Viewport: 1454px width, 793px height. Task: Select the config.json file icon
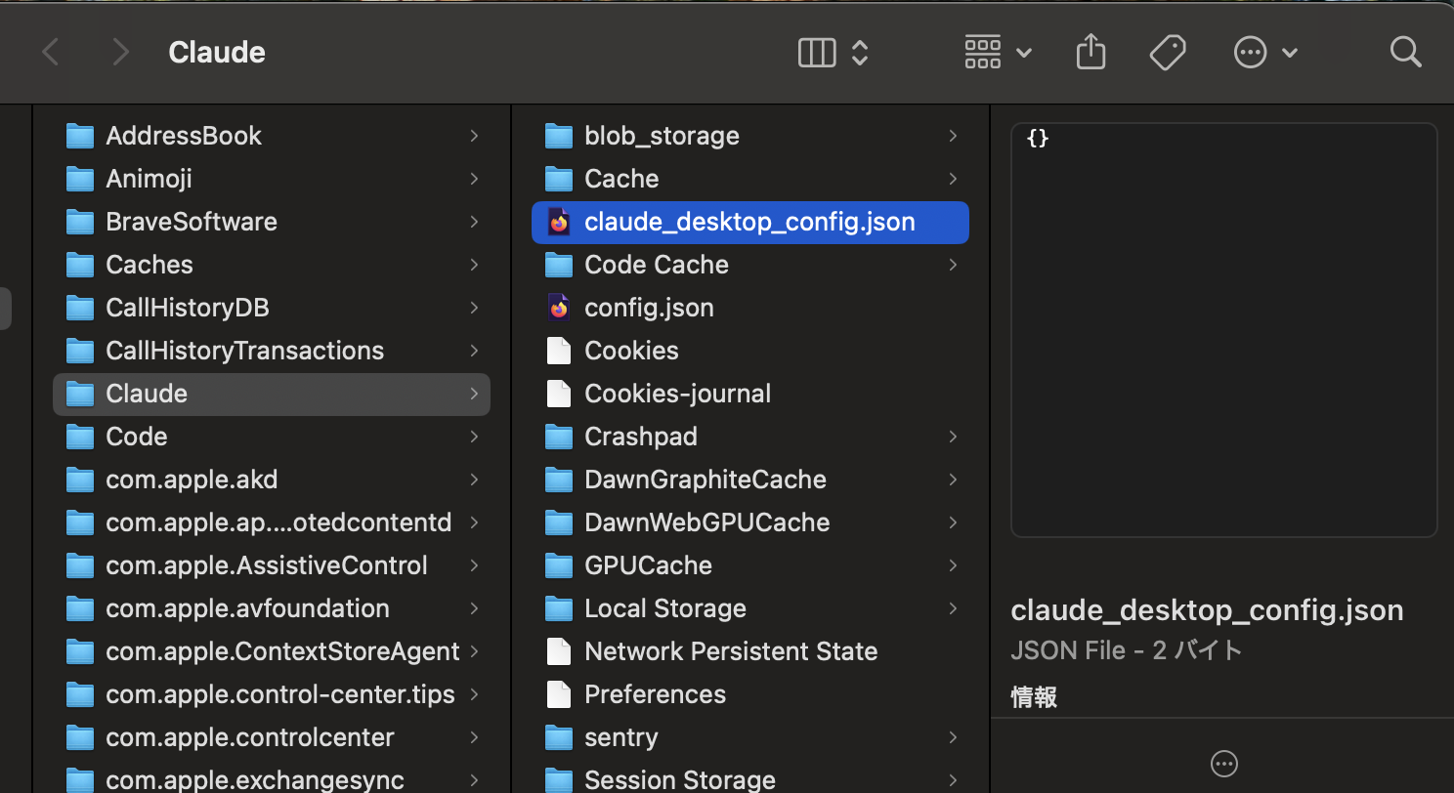pos(559,308)
